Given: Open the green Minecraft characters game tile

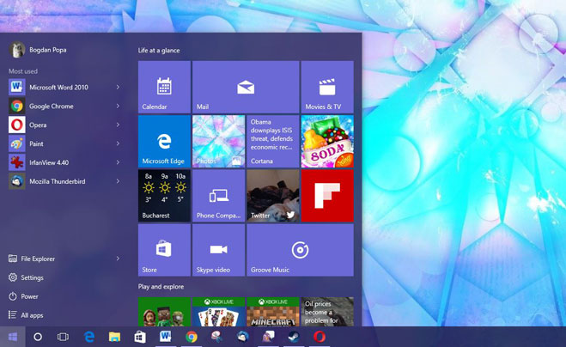Looking at the screenshot, I should 164,312.
